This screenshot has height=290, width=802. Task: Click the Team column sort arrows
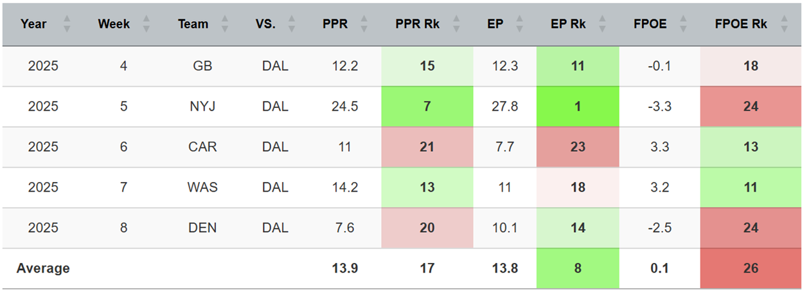[x=224, y=24]
